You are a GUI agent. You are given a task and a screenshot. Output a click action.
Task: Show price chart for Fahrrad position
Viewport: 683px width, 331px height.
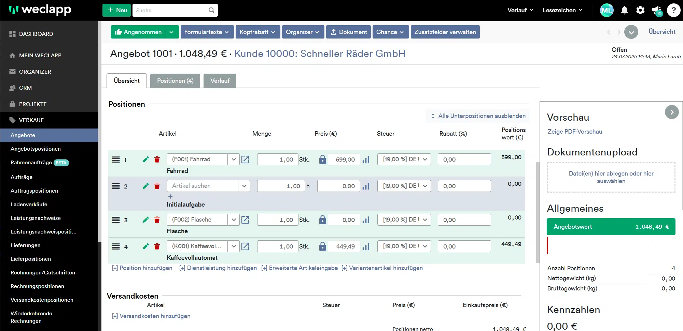point(366,160)
